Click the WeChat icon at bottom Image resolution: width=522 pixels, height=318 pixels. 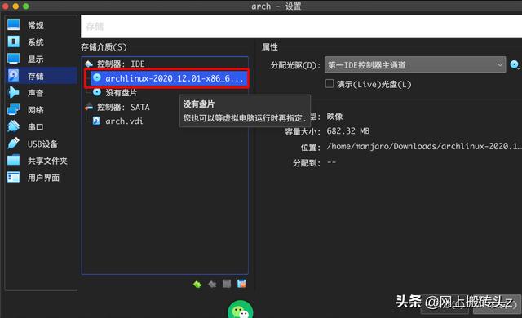tap(240, 310)
